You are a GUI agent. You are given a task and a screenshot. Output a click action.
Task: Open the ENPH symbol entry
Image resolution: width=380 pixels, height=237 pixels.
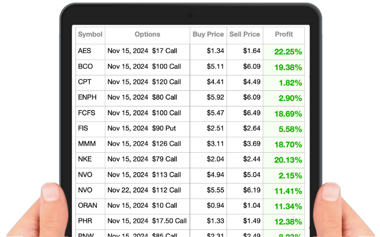click(x=87, y=97)
